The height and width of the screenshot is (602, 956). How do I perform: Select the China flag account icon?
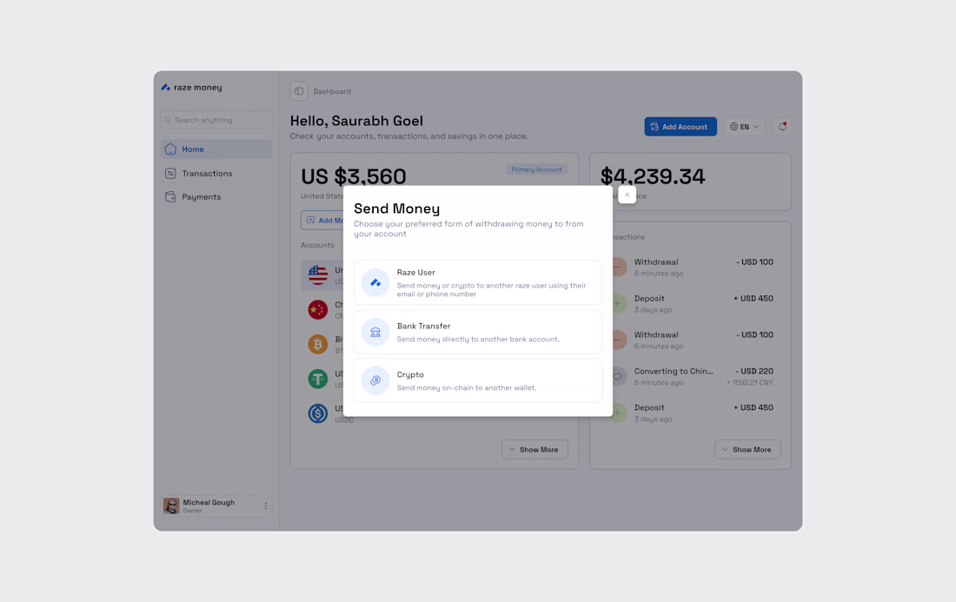pyautogui.click(x=317, y=309)
